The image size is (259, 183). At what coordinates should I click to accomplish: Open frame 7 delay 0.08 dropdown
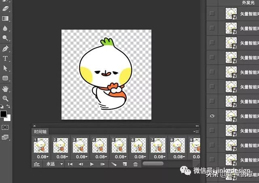[159, 157]
